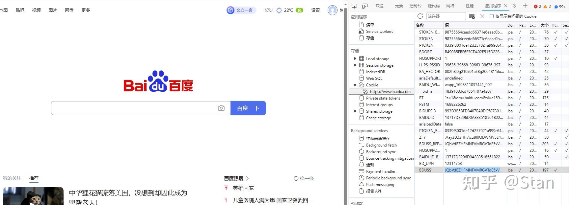Select the BDORZ cookie row

(492, 52)
